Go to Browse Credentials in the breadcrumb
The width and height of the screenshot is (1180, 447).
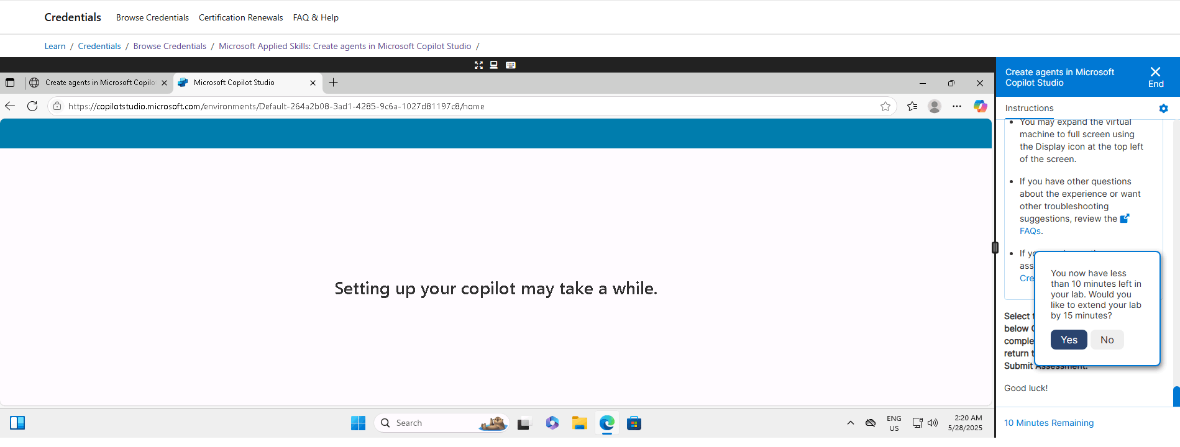pos(170,46)
